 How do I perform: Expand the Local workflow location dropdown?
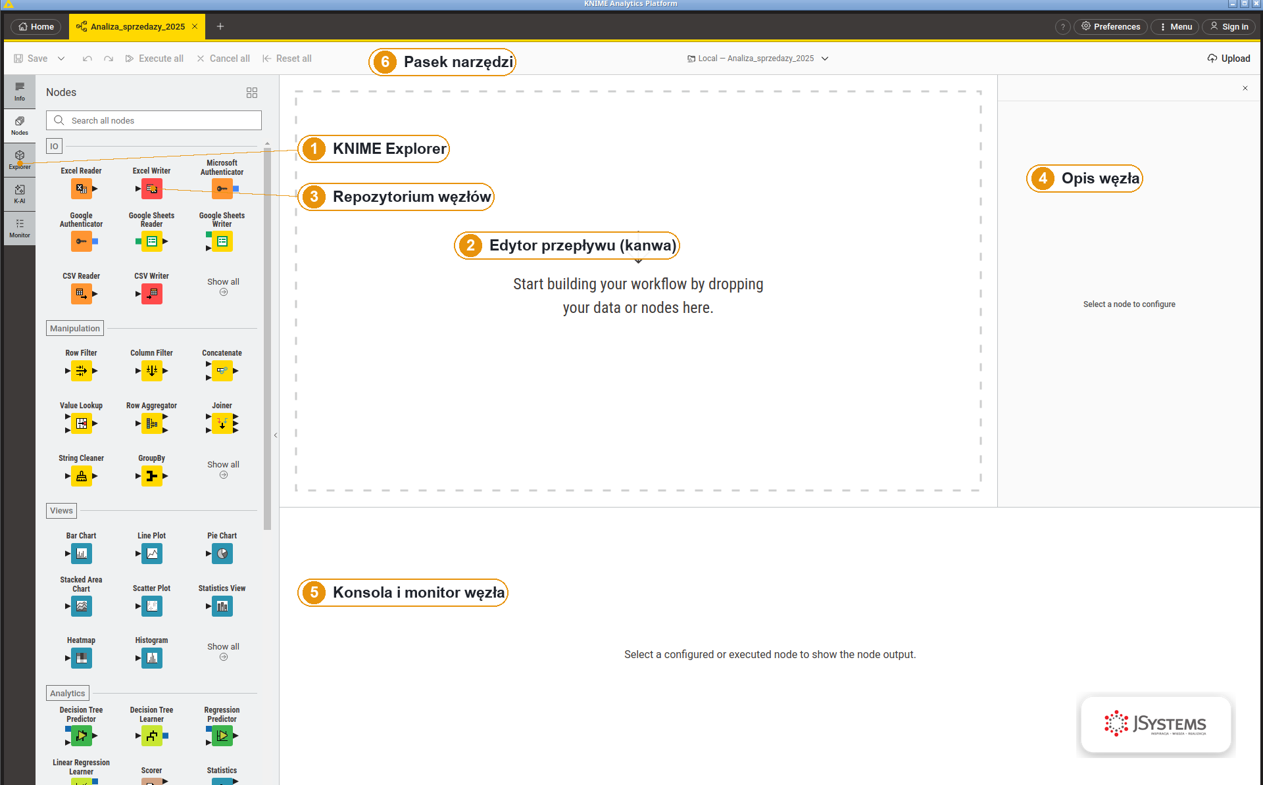tap(825, 59)
